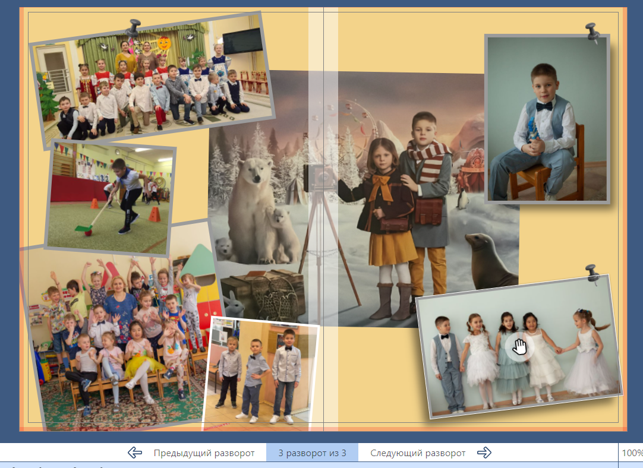Select the boy sitting on chair portrait
This screenshot has height=468, width=643.
[547, 119]
